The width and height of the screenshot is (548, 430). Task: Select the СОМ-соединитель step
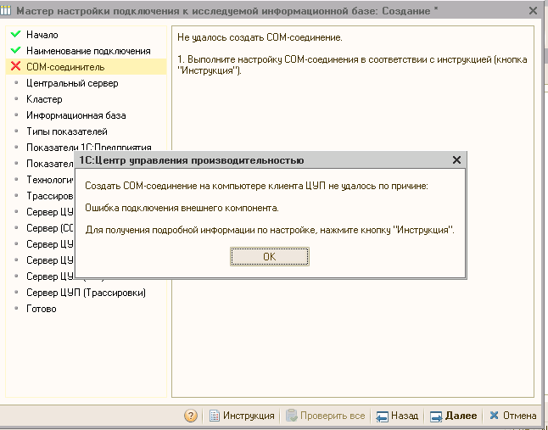click(x=86, y=67)
